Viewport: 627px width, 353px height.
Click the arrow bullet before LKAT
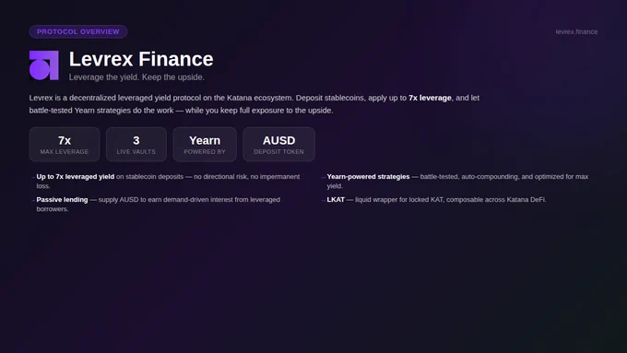click(x=324, y=200)
